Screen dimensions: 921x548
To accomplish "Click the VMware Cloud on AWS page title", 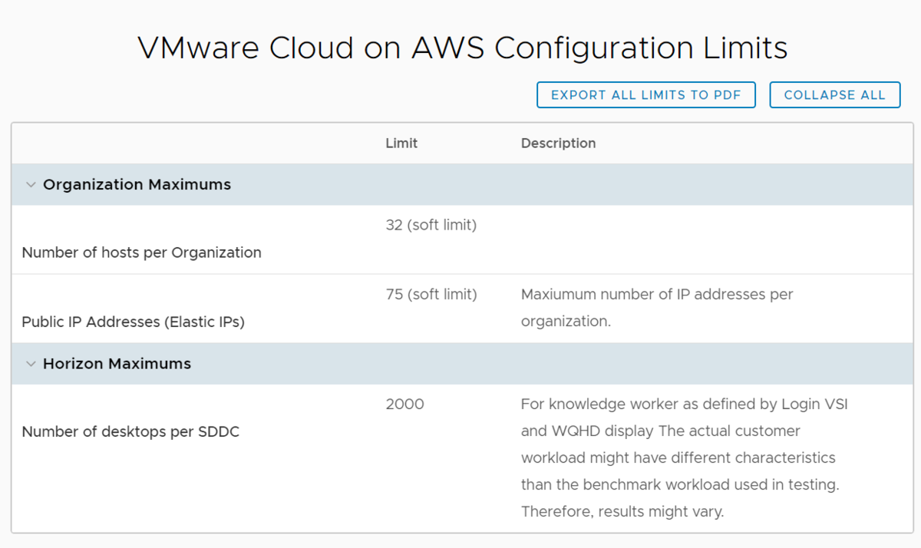I will click(462, 48).
